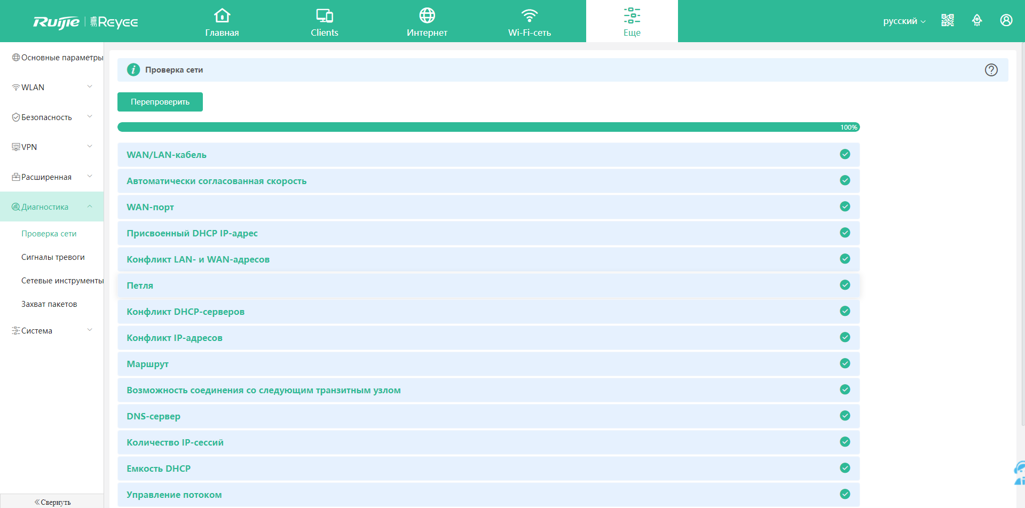Click Свернуть to collapse the sidebar
This screenshot has height=508, width=1025.
coord(52,502)
